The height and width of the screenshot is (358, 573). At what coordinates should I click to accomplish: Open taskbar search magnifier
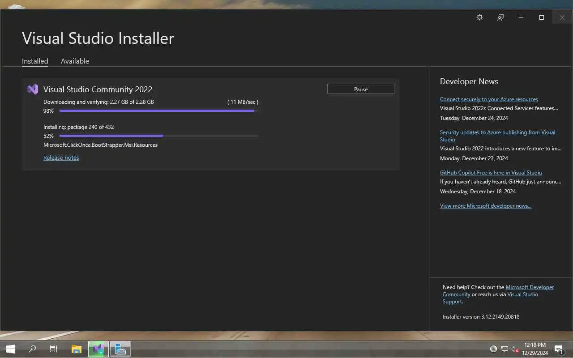click(x=32, y=349)
